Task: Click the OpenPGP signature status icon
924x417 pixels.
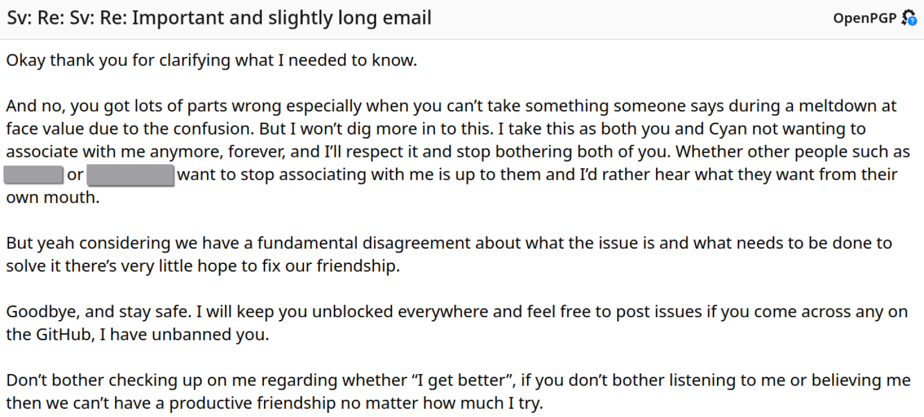Action: pos(909,18)
